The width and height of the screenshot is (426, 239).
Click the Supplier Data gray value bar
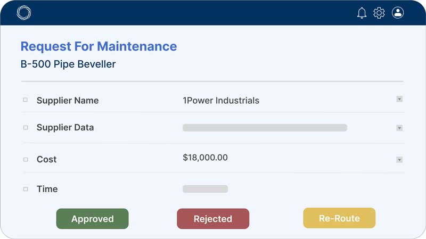[265, 128]
